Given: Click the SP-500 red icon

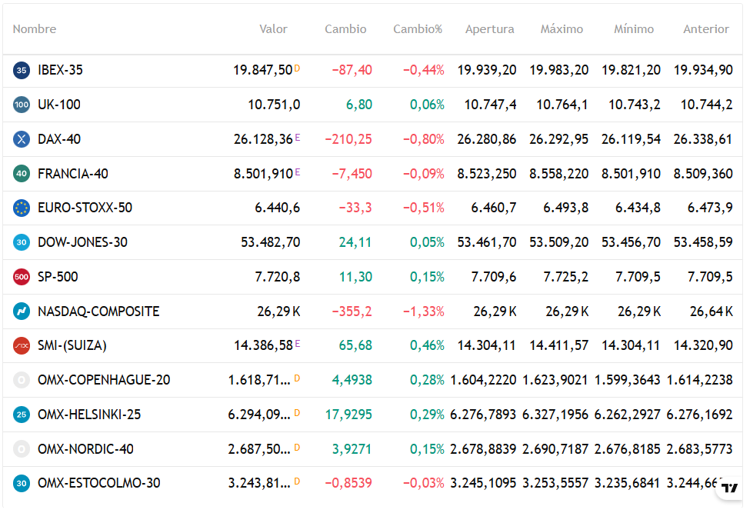Looking at the screenshot, I should point(22,277).
